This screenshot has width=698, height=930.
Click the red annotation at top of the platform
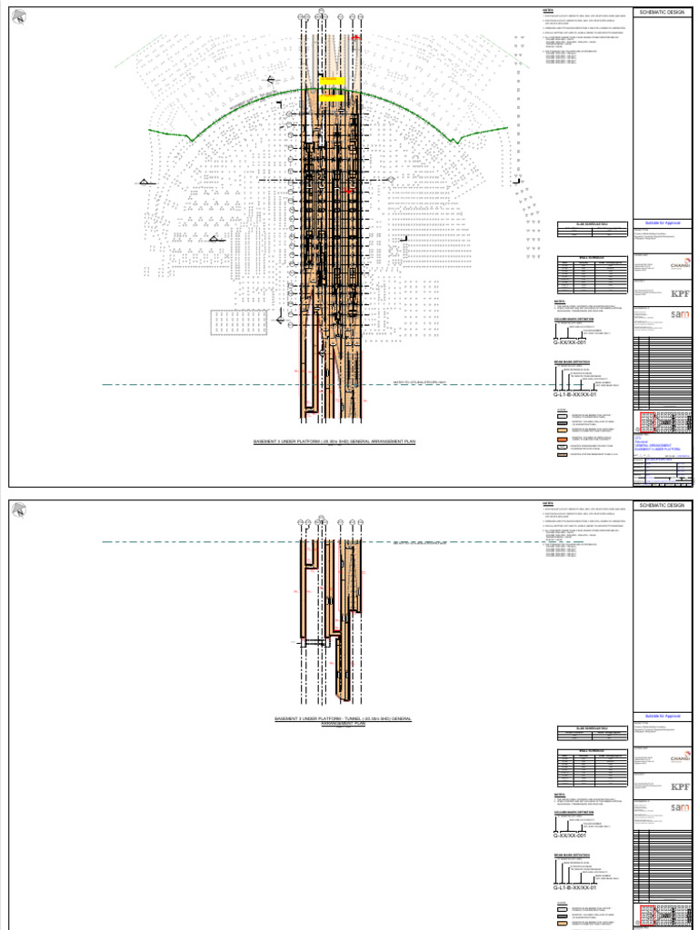click(x=356, y=37)
